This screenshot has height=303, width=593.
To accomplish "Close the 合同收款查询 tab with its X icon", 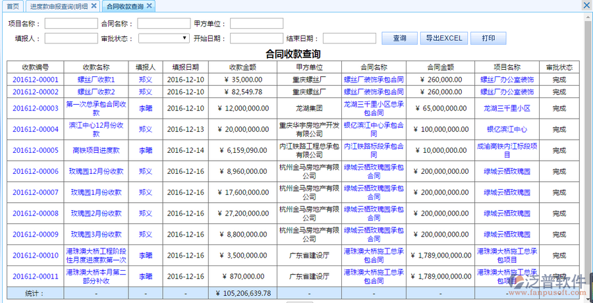I will (149, 6).
